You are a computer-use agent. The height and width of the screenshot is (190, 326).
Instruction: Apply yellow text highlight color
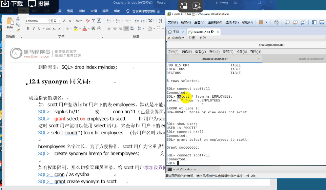pyautogui.click(x=76, y=28)
